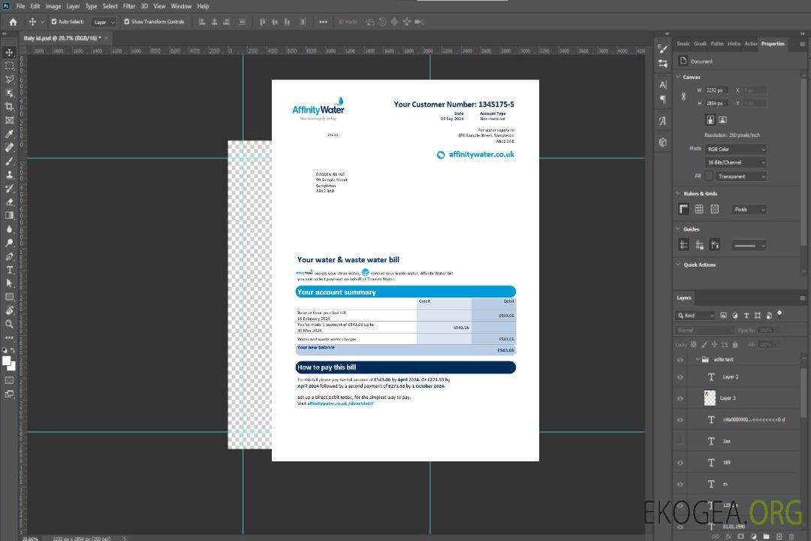
Task: Open the Paragraph panel icon
Action: click(663, 99)
